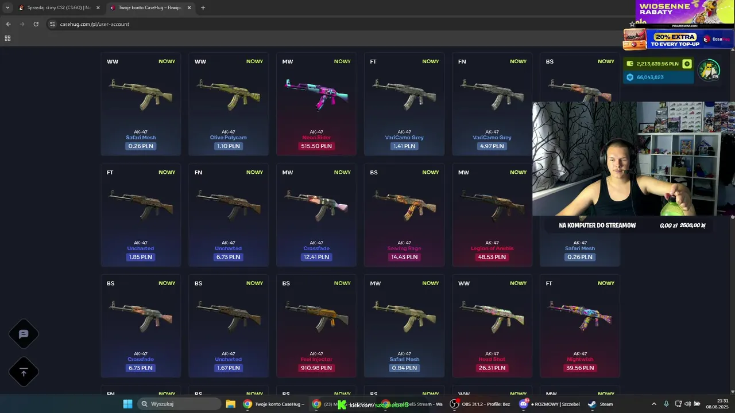Click the 515.50 PLN price tag
This screenshot has width=735, height=413.
click(316, 146)
